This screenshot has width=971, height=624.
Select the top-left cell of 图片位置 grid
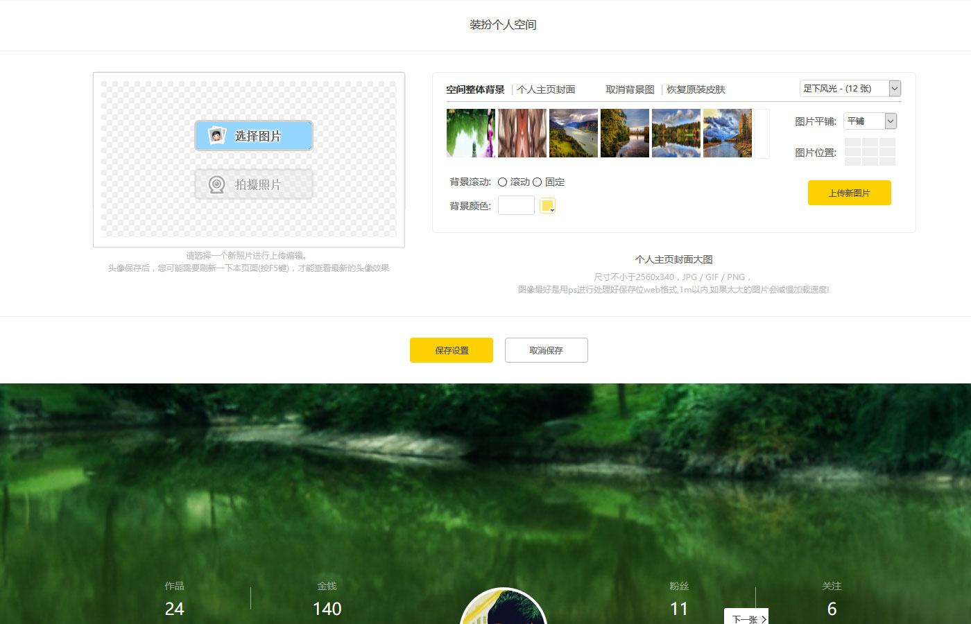[x=852, y=143]
